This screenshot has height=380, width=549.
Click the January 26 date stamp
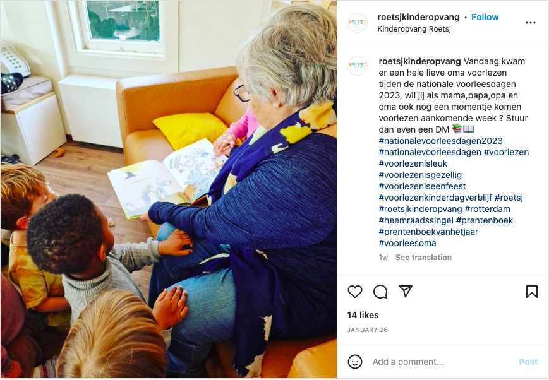pos(367,330)
